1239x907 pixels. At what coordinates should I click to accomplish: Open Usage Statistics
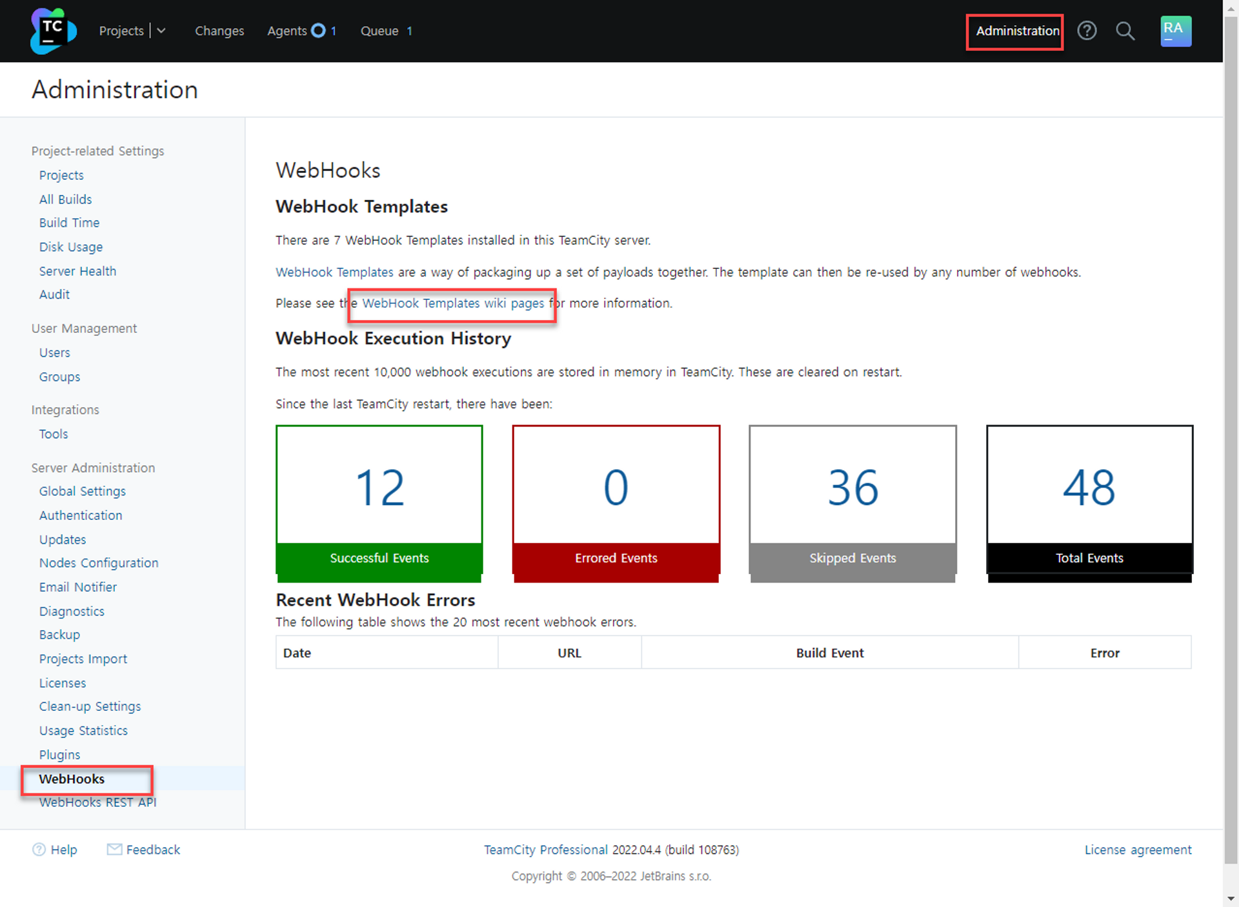83,731
